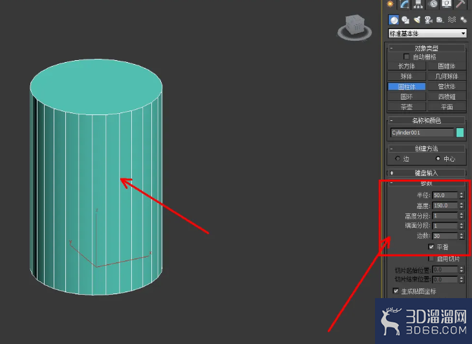Select the cyan cylinder in the viewport

pyautogui.click(x=96, y=177)
